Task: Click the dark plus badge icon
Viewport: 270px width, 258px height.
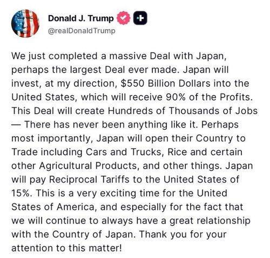Action: coord(140,18)
